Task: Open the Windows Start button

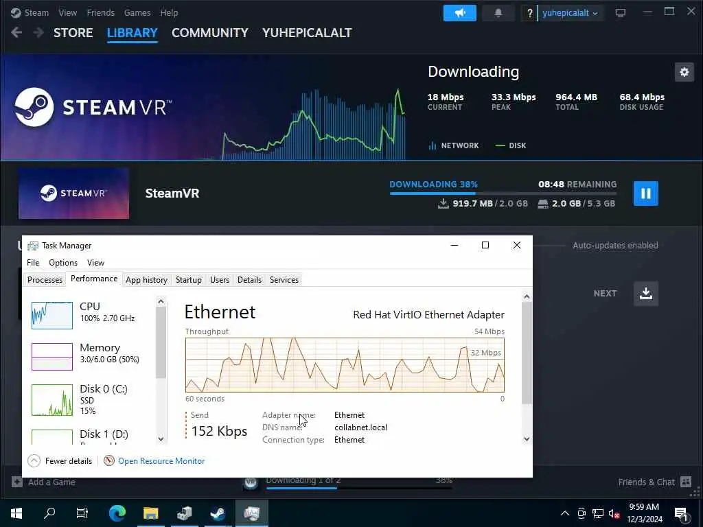Action: coord(16,513)
